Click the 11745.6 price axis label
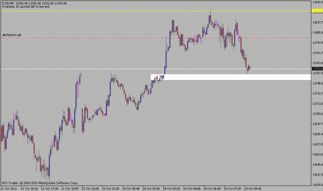The width and height of the screenshot is (323, 191). click(x=318, y=83)
